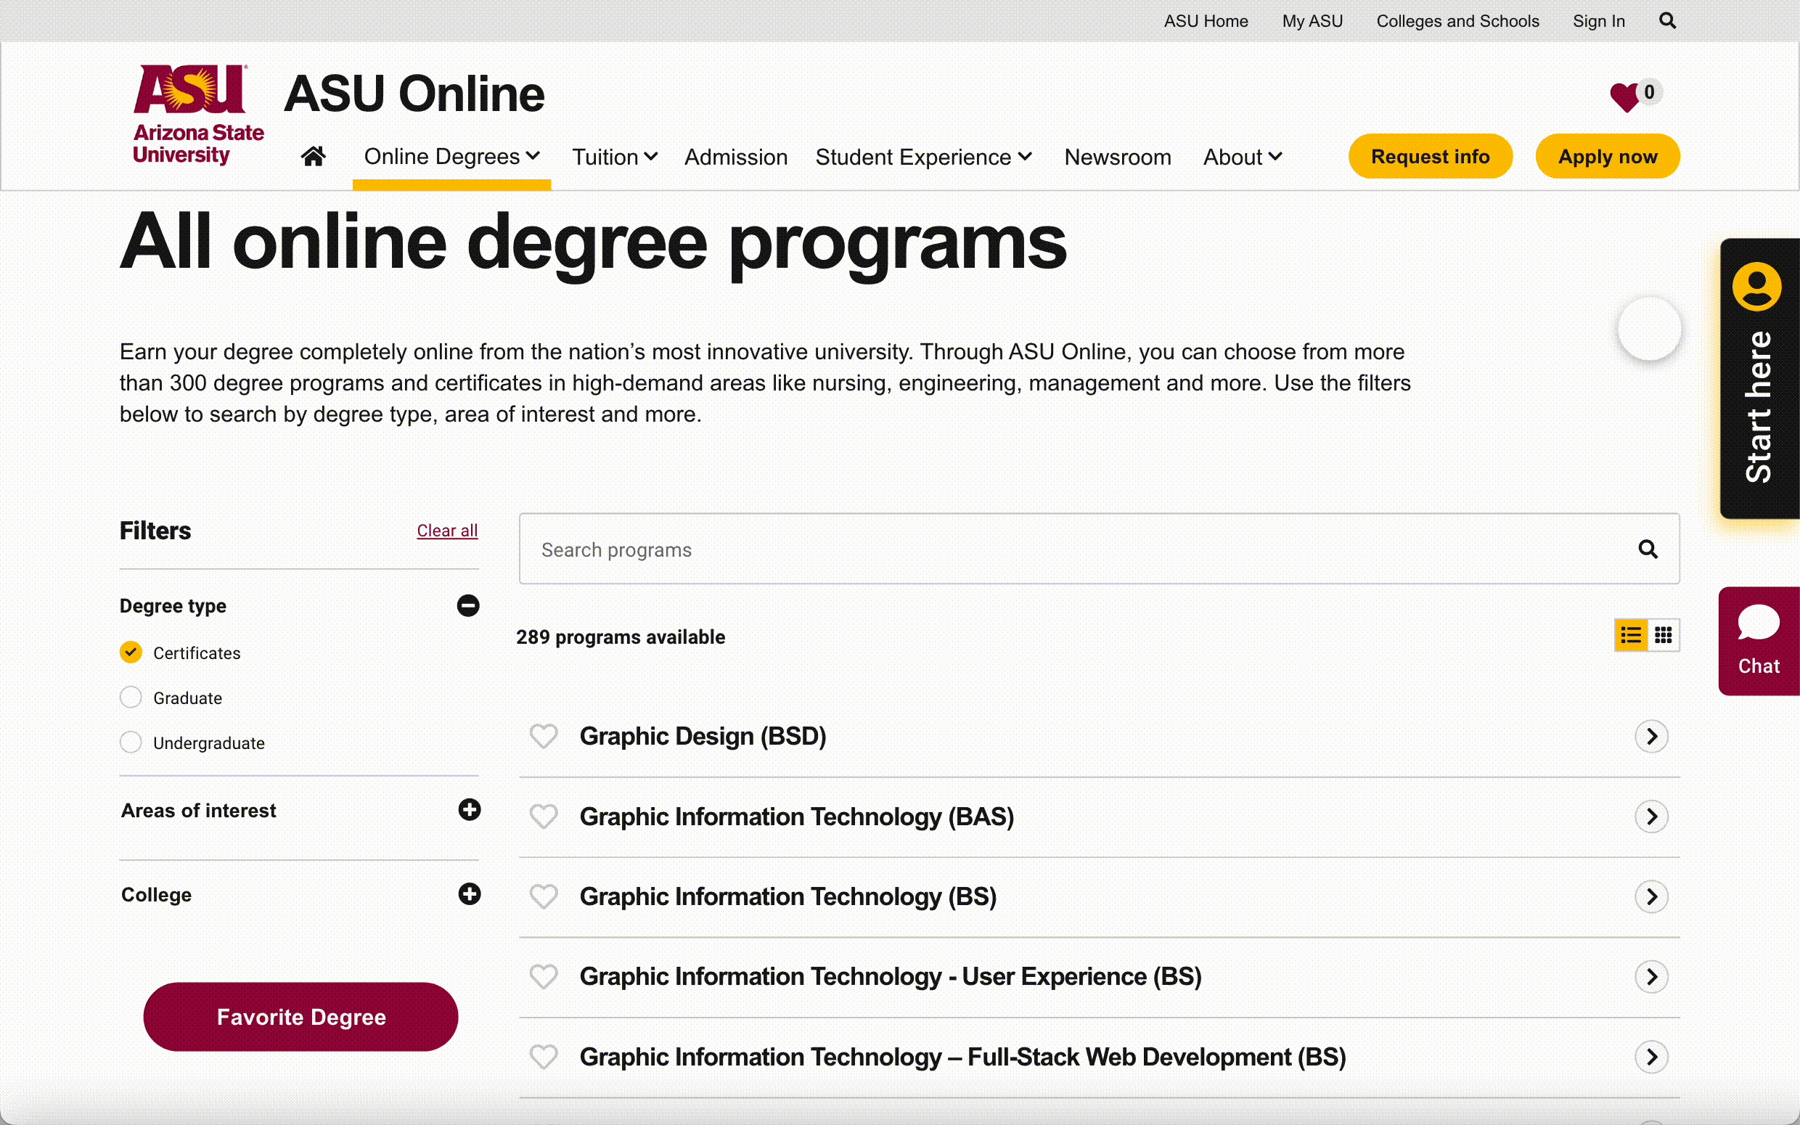
Task: Open the Student Experience menu
Action: pyautogui.click(x=923, y=157)
